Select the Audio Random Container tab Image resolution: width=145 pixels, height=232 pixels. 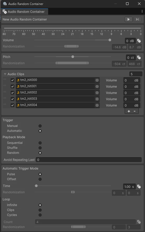24,12
